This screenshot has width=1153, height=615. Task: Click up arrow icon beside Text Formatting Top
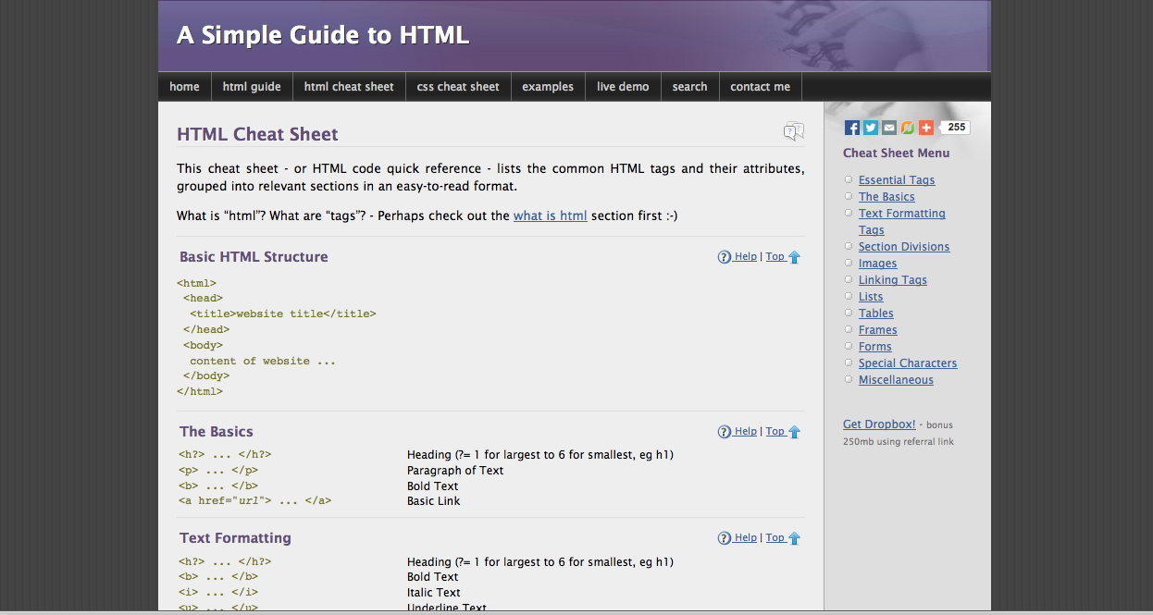pyautogui.click(x=794, y=538)
